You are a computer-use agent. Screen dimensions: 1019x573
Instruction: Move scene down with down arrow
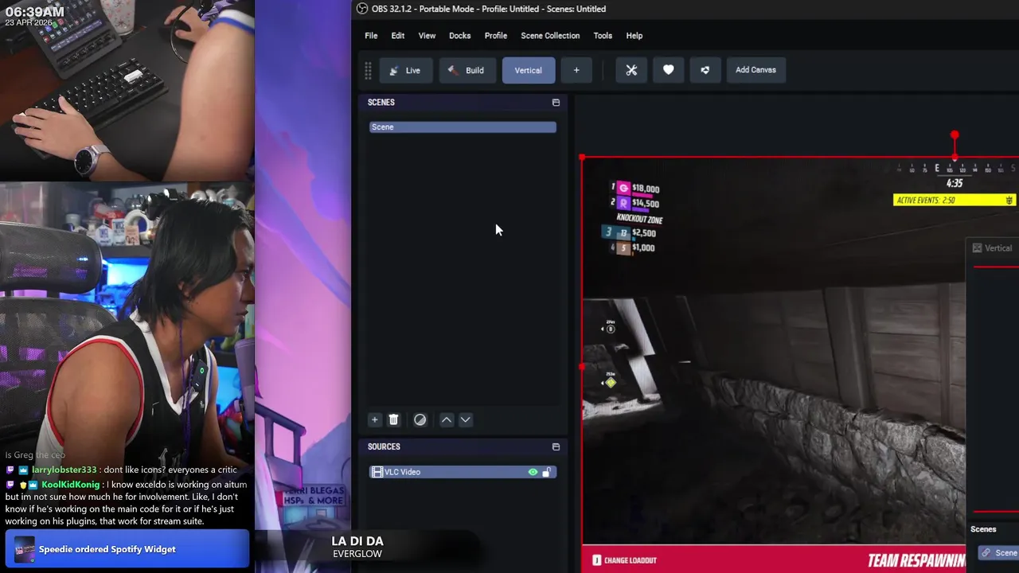point(466,419)
